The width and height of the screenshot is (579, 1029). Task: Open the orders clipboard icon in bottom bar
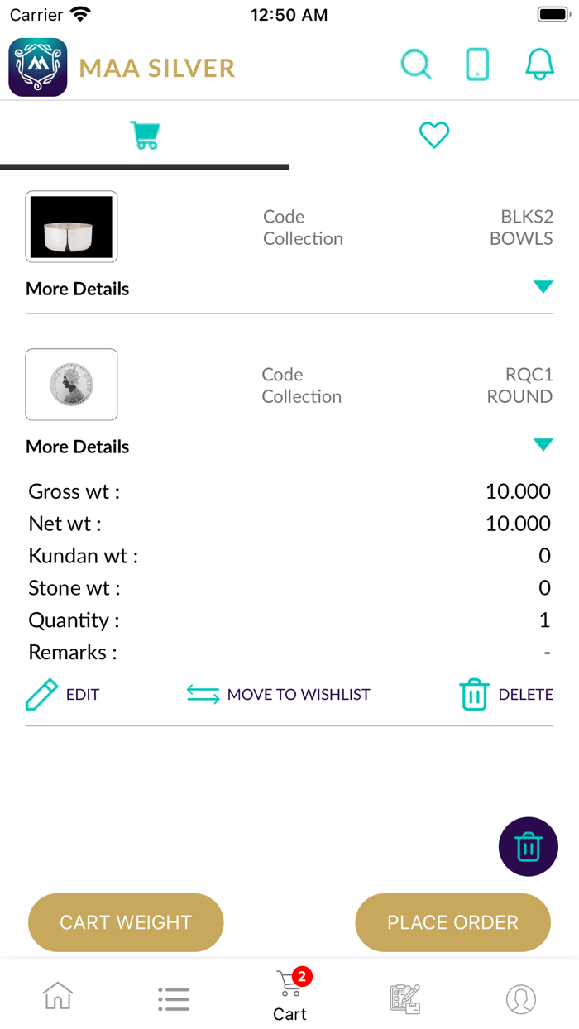(x=405, y=998)
